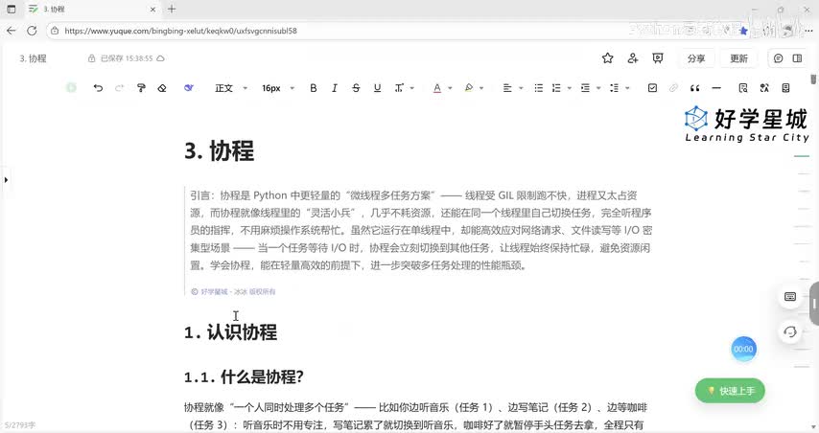Toggle italic formatting
The height and width of the screenshot is (433, 819).
click(x=335, y=88)
